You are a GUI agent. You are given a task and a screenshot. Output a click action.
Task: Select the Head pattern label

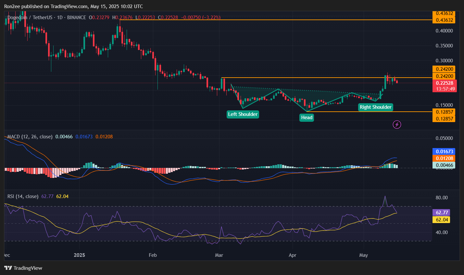click(307, 118)
